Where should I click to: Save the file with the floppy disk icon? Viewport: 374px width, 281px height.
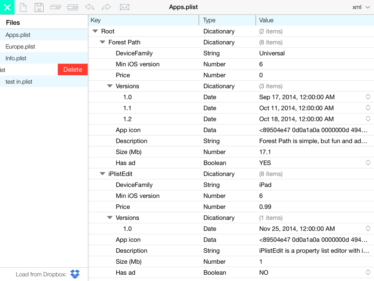click(39, 7)
